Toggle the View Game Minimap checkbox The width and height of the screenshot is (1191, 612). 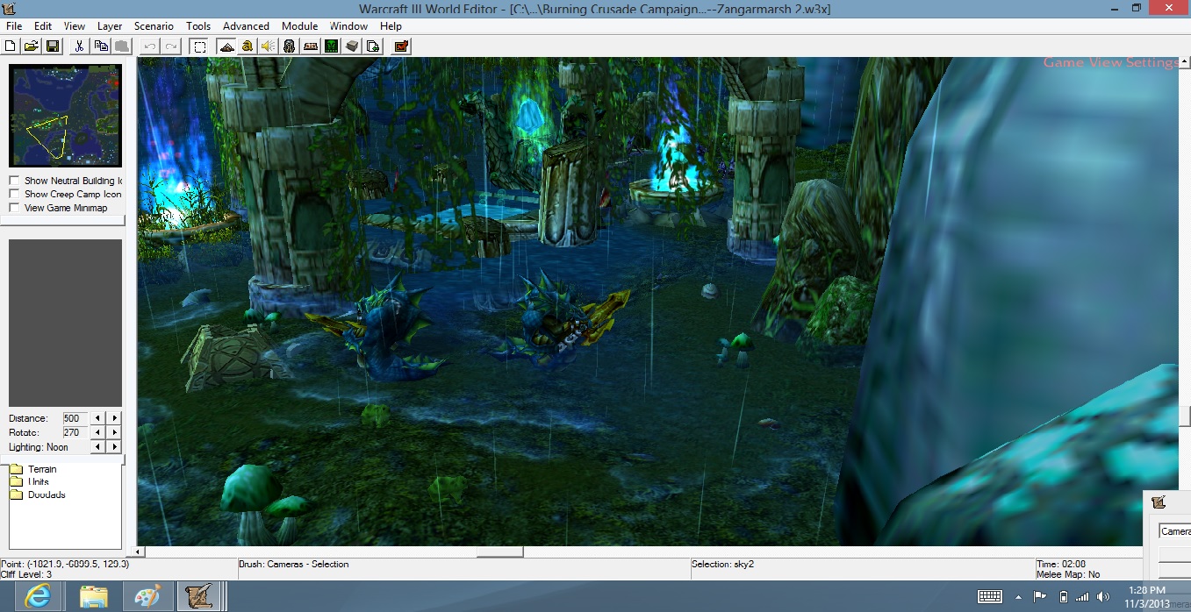click(14, 208)
